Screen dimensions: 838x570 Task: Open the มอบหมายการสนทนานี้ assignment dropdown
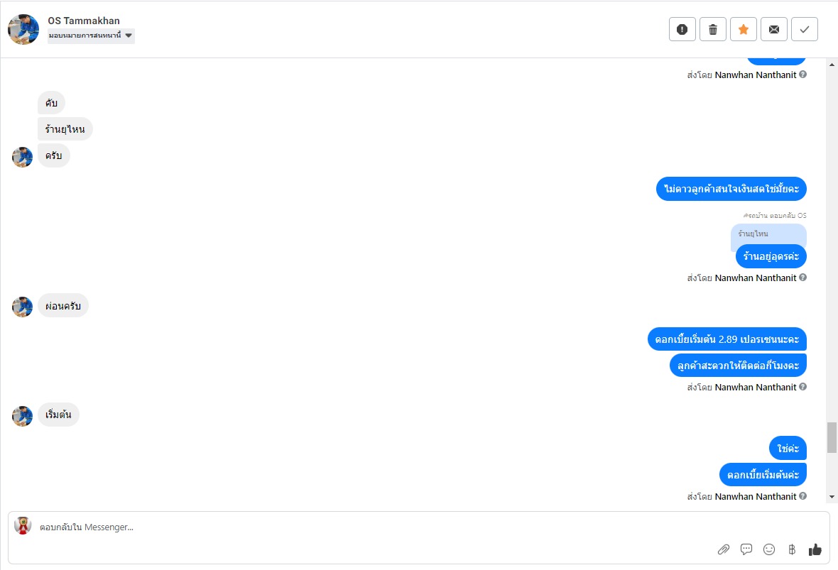(91, 35)
